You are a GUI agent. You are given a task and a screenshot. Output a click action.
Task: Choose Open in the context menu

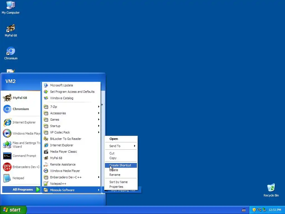tap(121, 139)
